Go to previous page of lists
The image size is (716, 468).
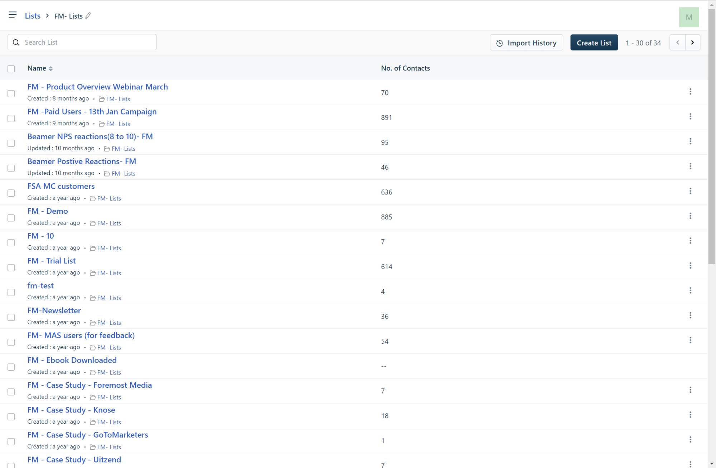pyautogui.click(x=677, y=43)
